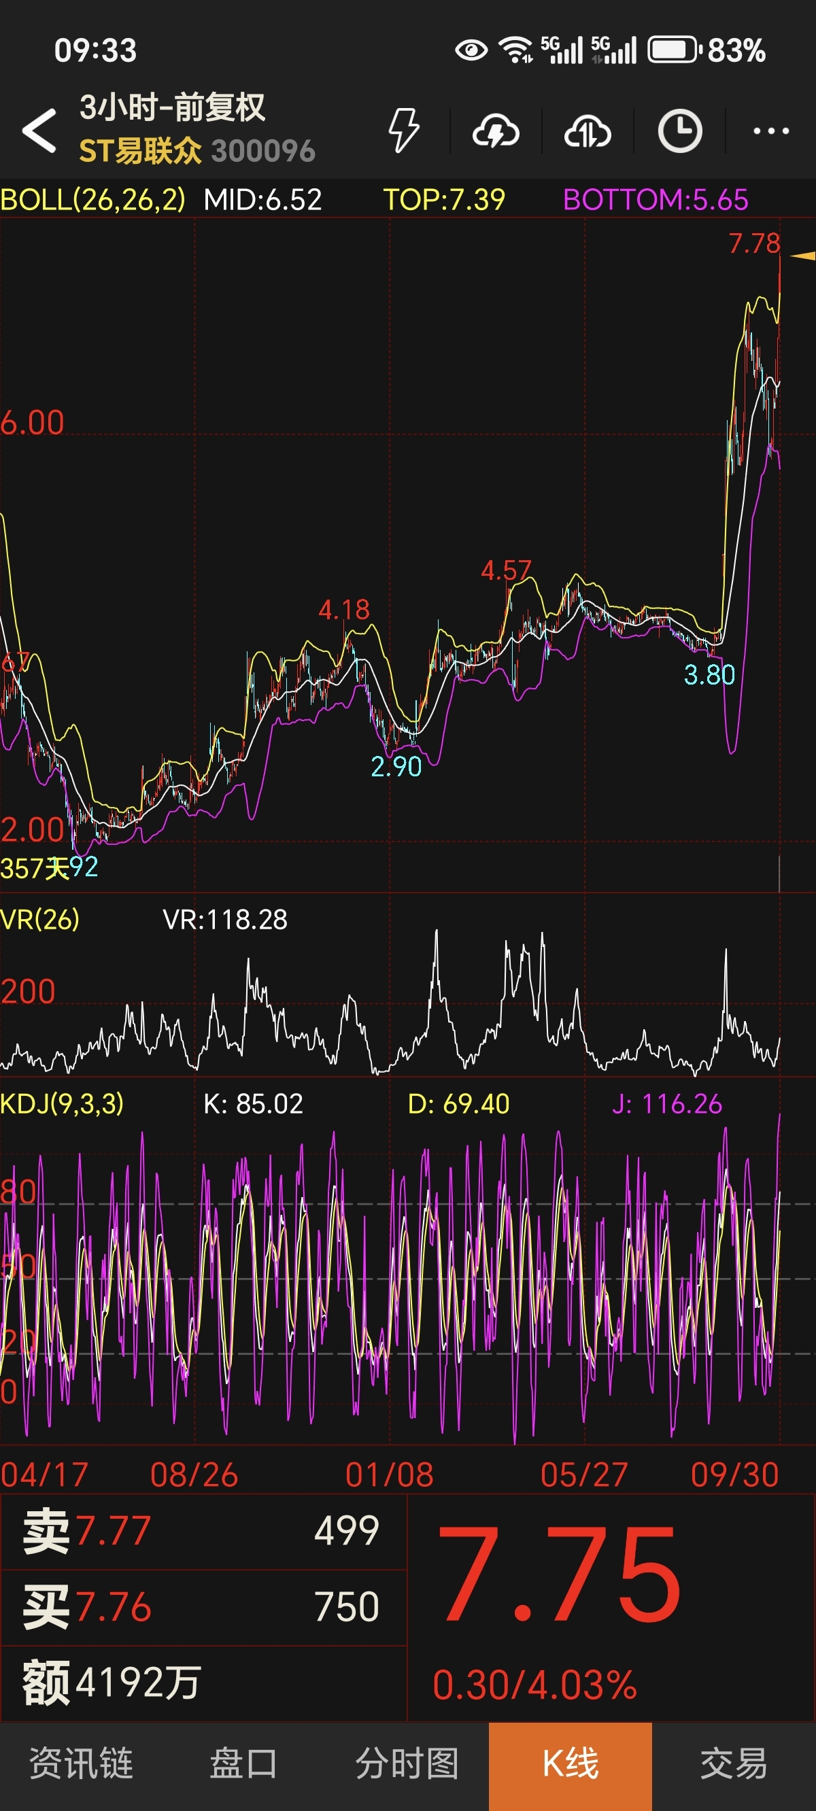The height and width of the screenshot is (1811, 816).
Task: Open the 分时图 tab
Action: pyautogui.click(x=407, y=1764)
